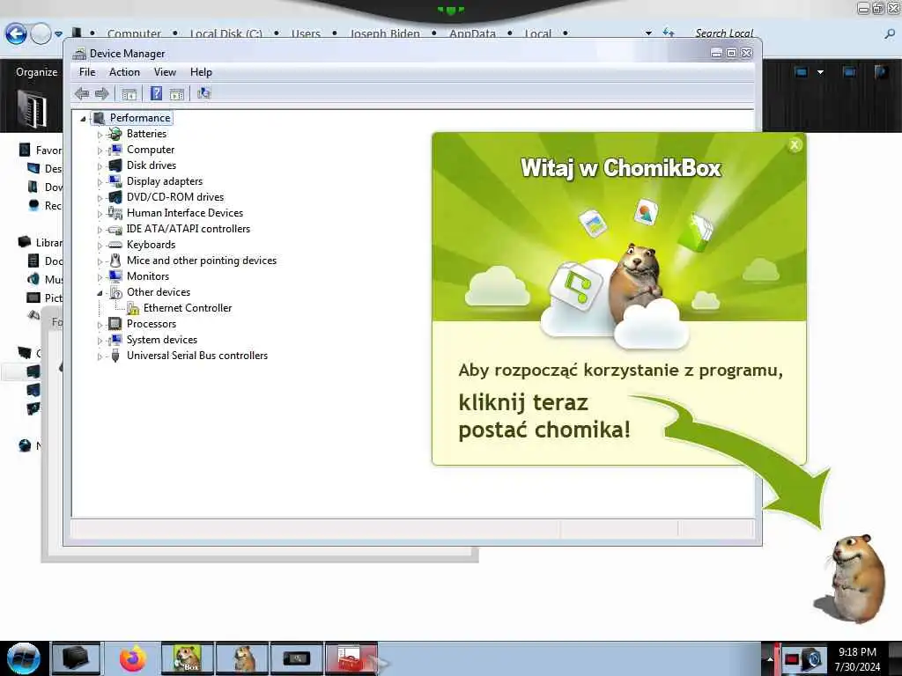The image size is (902, 676).
Task: Click the Disk drives category icon
Action: 115,165
